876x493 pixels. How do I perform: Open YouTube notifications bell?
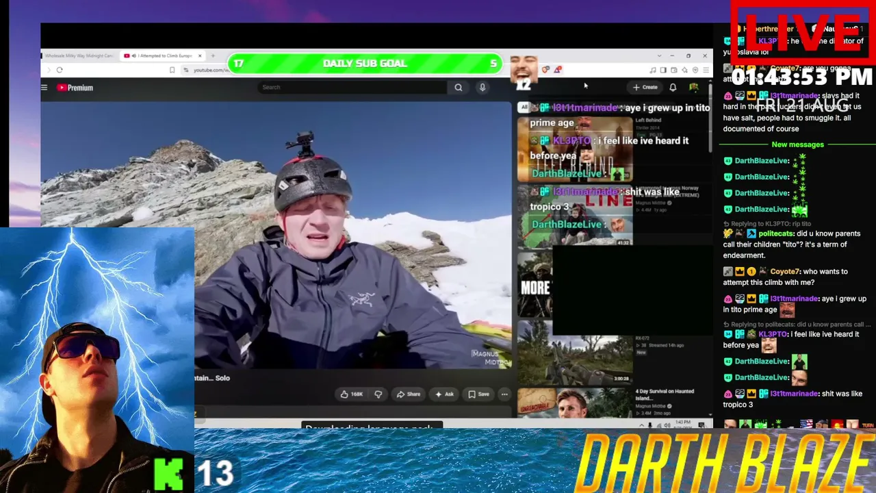pyautogui.click(x=673, y=88)
